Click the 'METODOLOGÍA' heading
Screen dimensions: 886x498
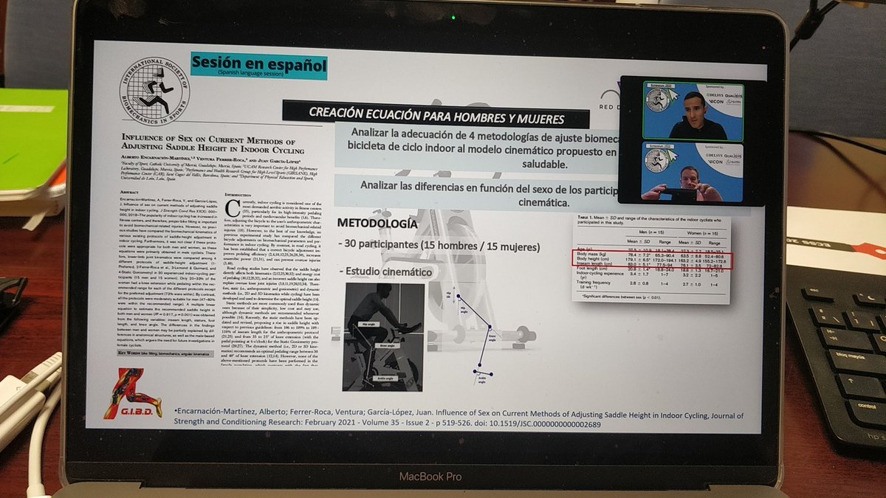[377, 223]
